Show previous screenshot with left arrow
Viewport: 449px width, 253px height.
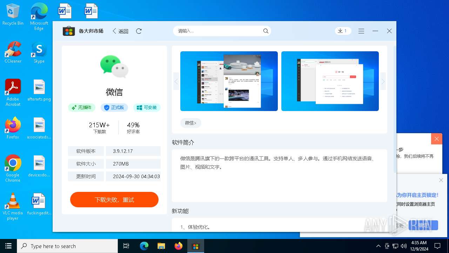click(176, 82)
